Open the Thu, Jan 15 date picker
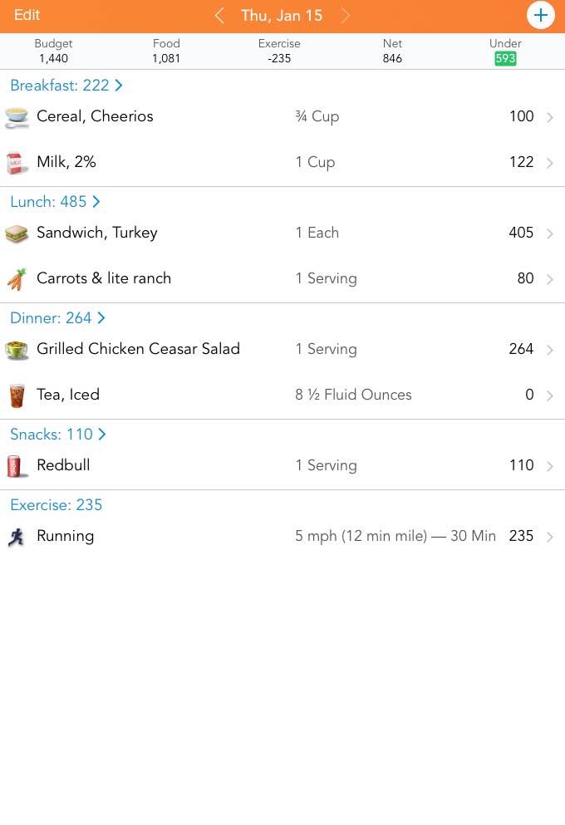The height and width of the screenshot is (825, 565). [282, 16]
